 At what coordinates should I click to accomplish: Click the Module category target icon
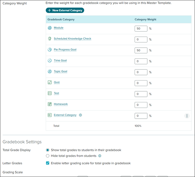(x=50, y=28)
